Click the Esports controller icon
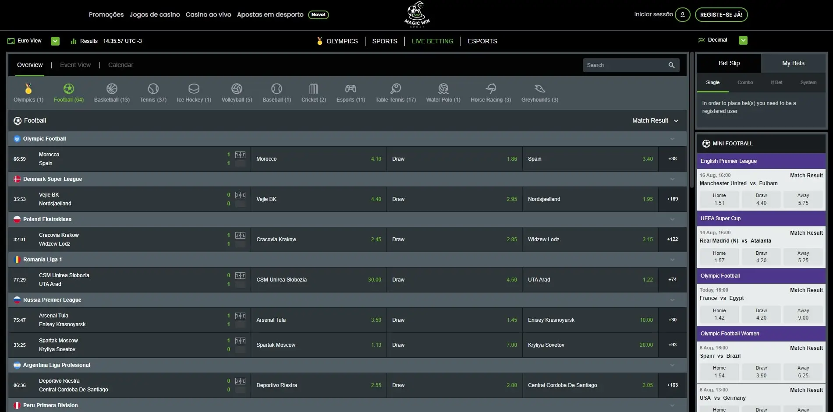 click(350, 89)
